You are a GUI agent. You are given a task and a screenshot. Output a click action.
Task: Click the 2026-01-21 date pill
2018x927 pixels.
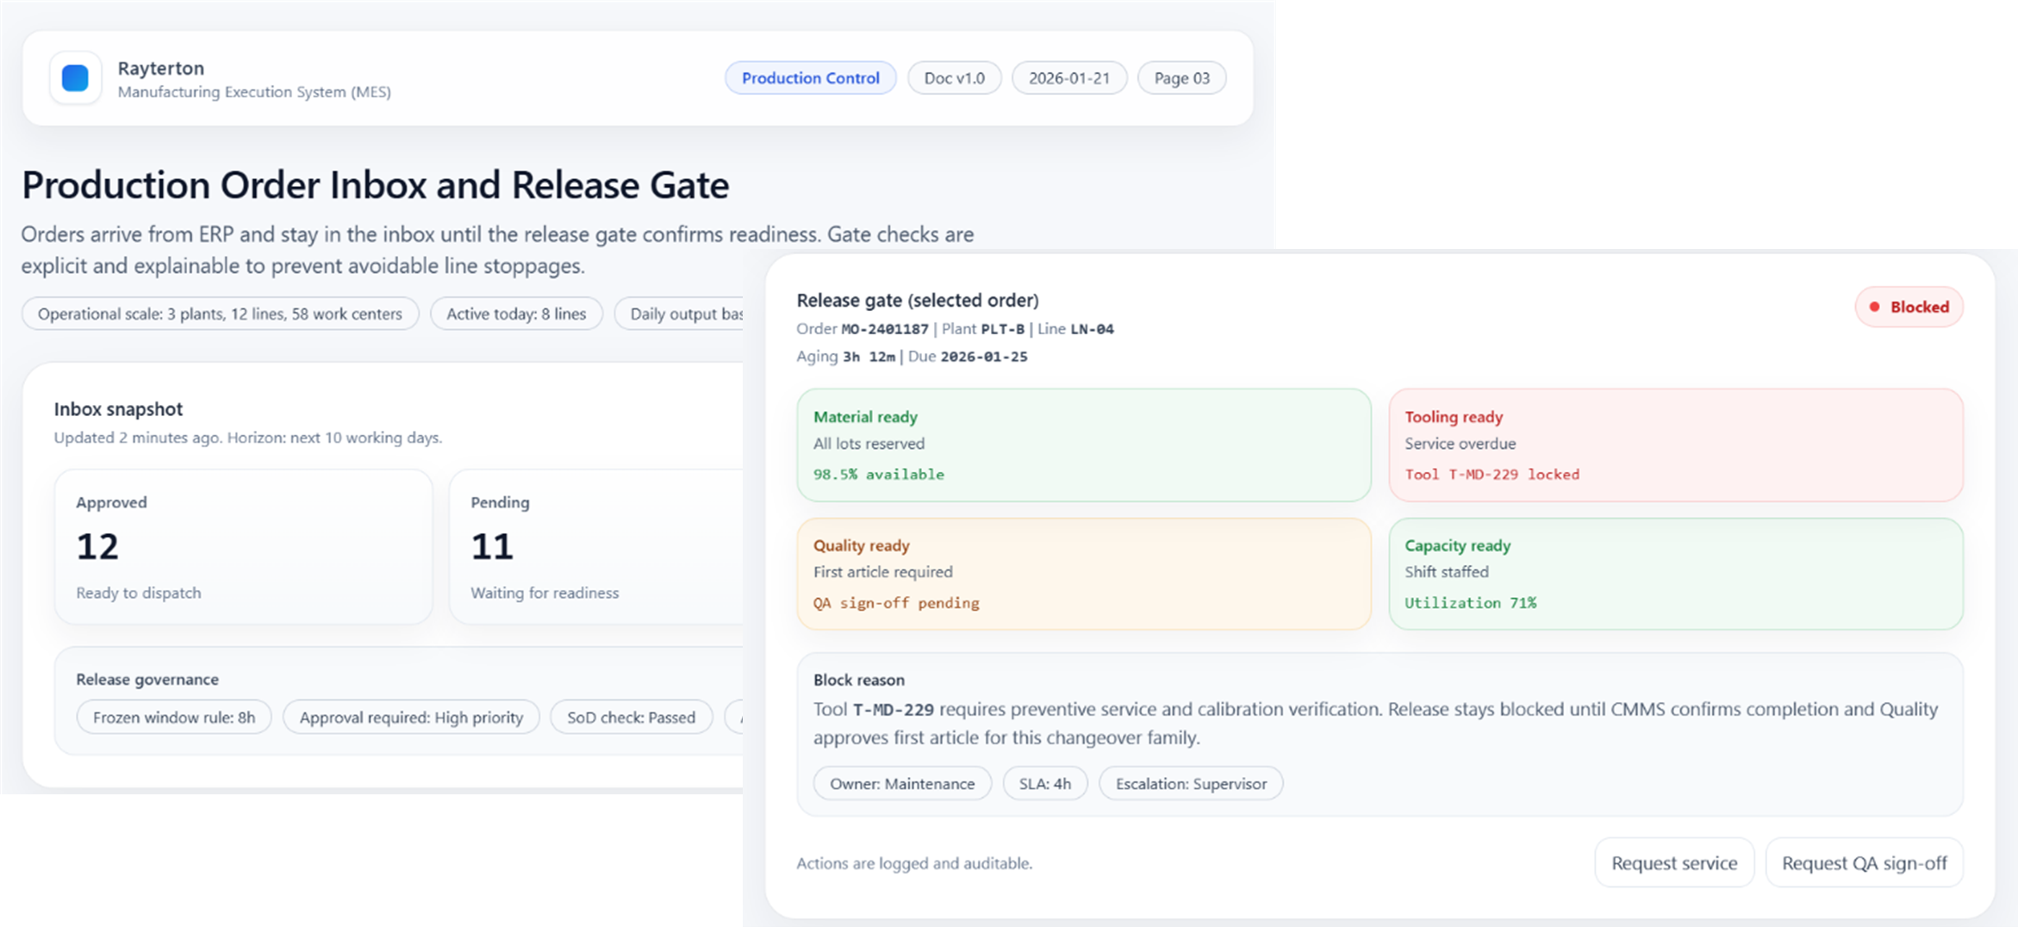point(1068,78)
